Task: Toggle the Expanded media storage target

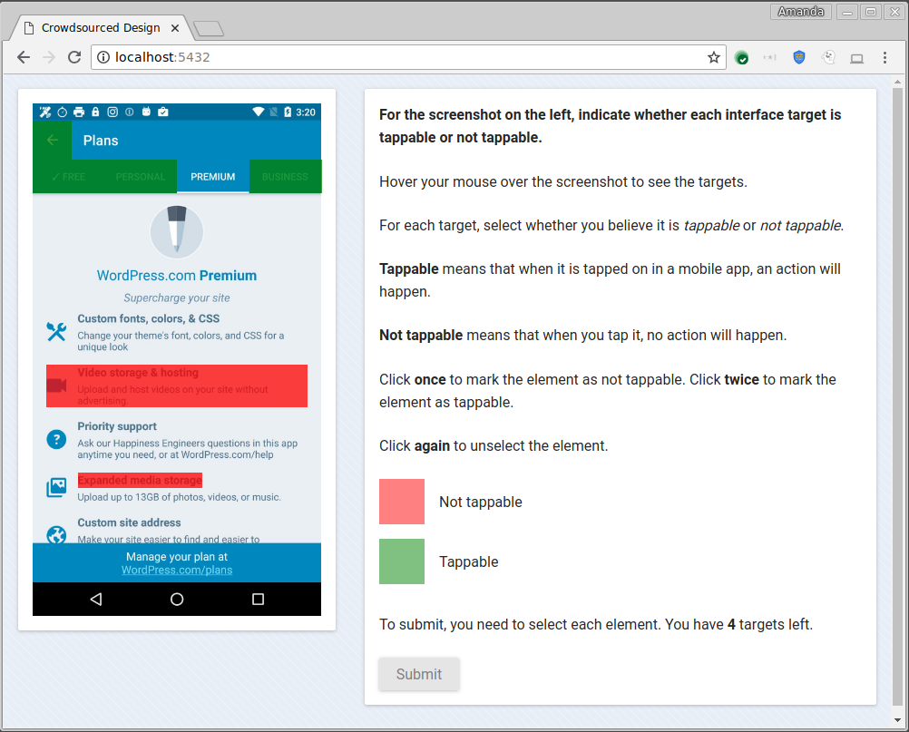Action: point(140,480)
